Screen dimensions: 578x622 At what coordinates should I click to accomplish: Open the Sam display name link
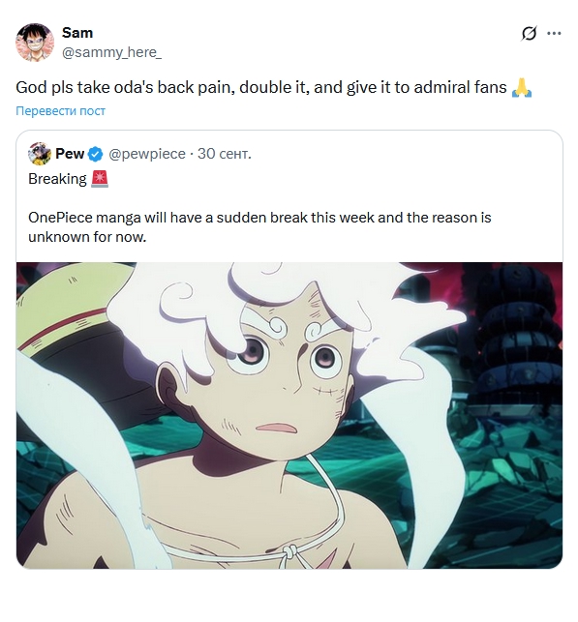click(77, 33)
